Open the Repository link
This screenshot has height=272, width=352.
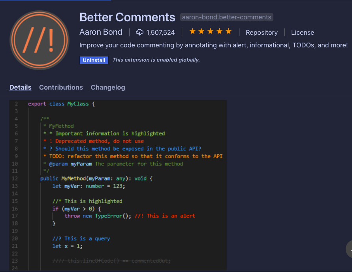262,32
